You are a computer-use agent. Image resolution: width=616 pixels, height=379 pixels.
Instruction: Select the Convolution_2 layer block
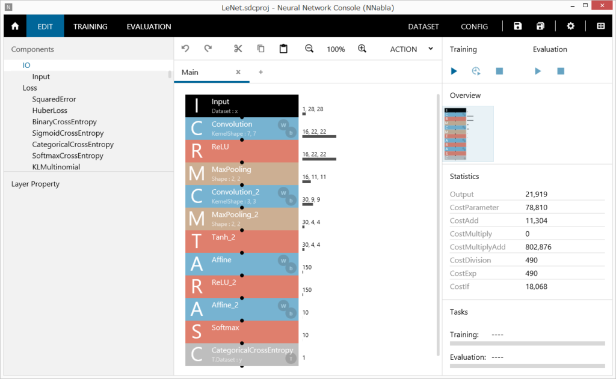click(242, 196)
